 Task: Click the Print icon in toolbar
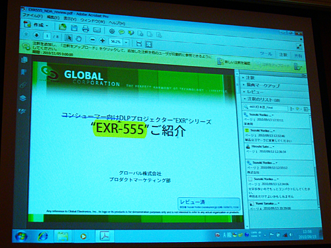(85, 28)
